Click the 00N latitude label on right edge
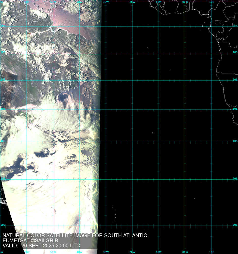Viewport: 238px width, 254px height. point(235,25)
